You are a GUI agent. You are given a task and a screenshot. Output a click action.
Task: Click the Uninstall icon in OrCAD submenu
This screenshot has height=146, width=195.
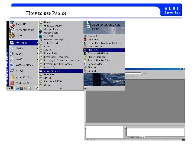tap(85, 71)
